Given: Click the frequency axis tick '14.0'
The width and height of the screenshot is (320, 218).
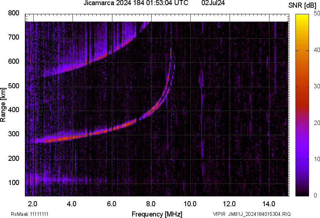Looking at the screenshot, I should click(x=269, y=204).
